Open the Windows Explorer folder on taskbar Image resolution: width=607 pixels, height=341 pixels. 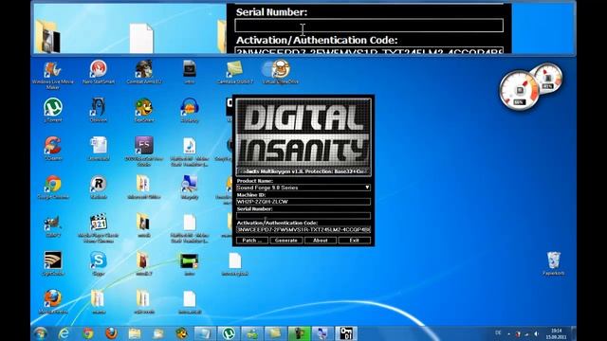[x=135, y=333]
